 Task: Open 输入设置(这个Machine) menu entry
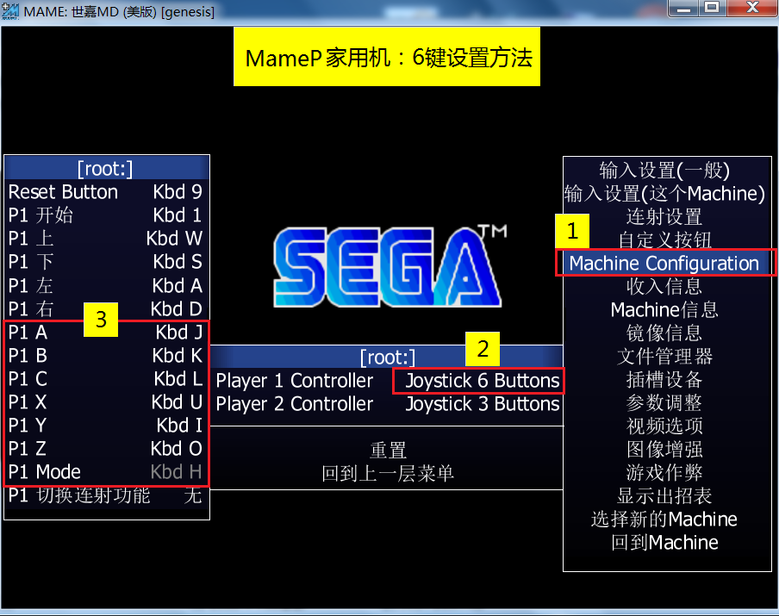664,194
